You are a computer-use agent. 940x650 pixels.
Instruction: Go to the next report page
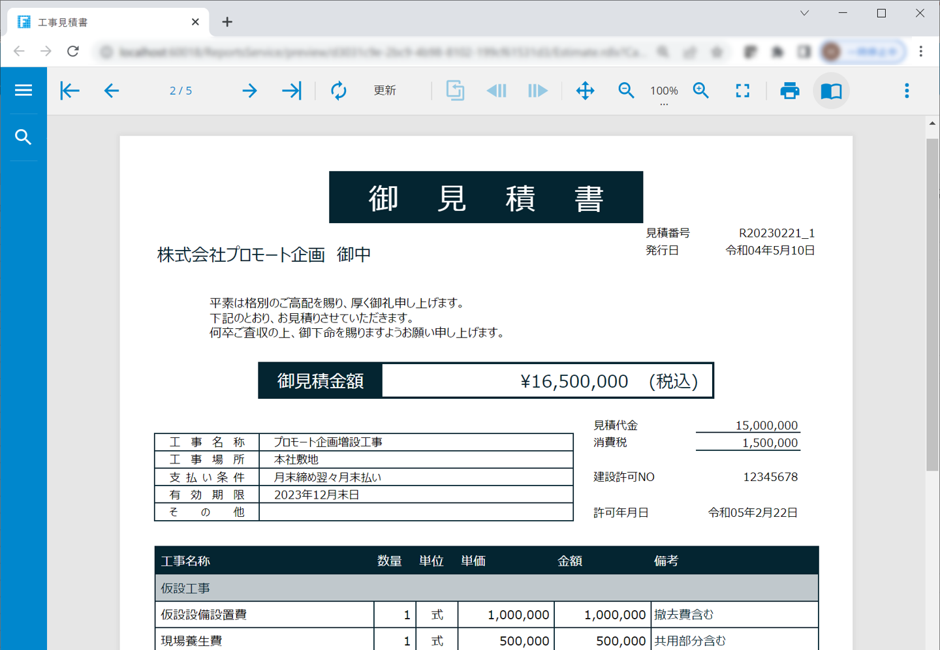click(249, 91)
